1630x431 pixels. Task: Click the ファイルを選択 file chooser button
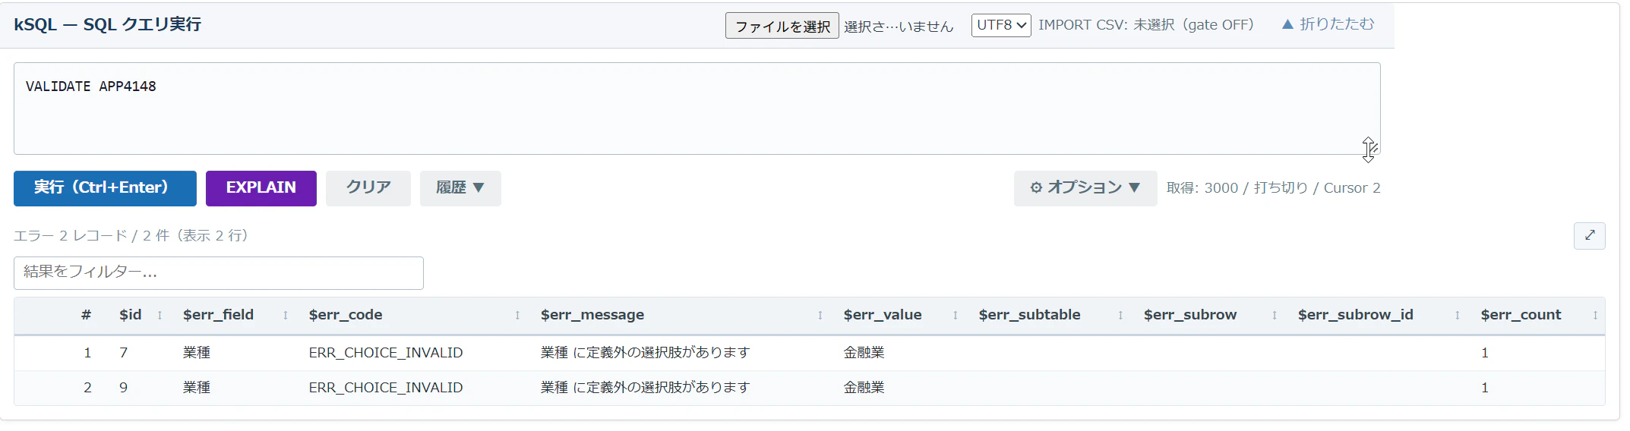[x=782, y=26]
